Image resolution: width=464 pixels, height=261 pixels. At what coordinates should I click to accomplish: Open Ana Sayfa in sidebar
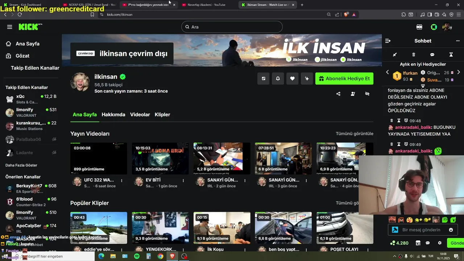(x=28, y=44)
